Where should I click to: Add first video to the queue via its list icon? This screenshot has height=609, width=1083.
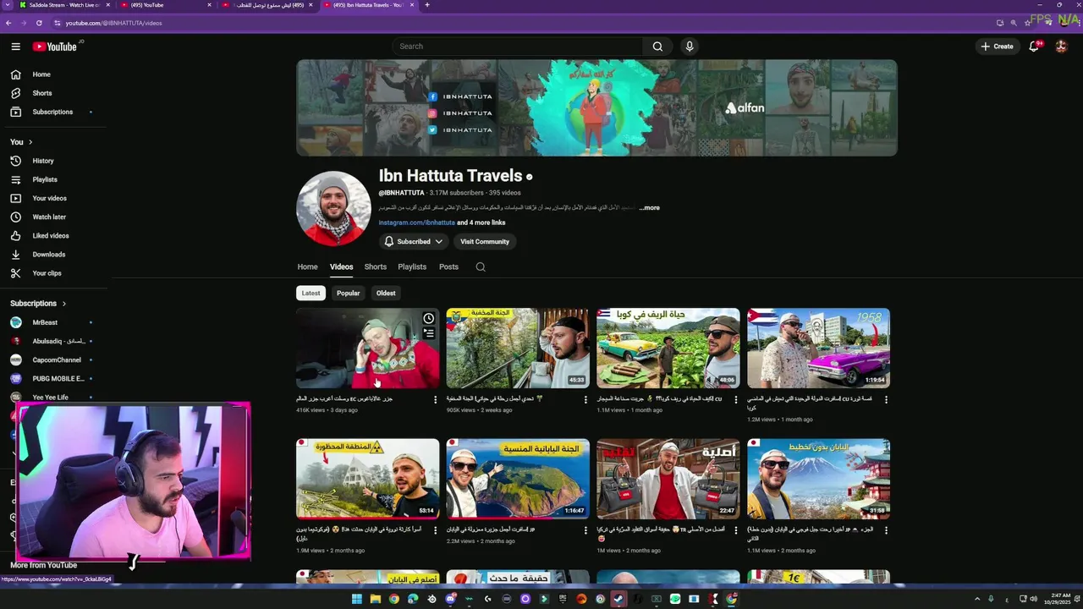[x=429, y=334]
